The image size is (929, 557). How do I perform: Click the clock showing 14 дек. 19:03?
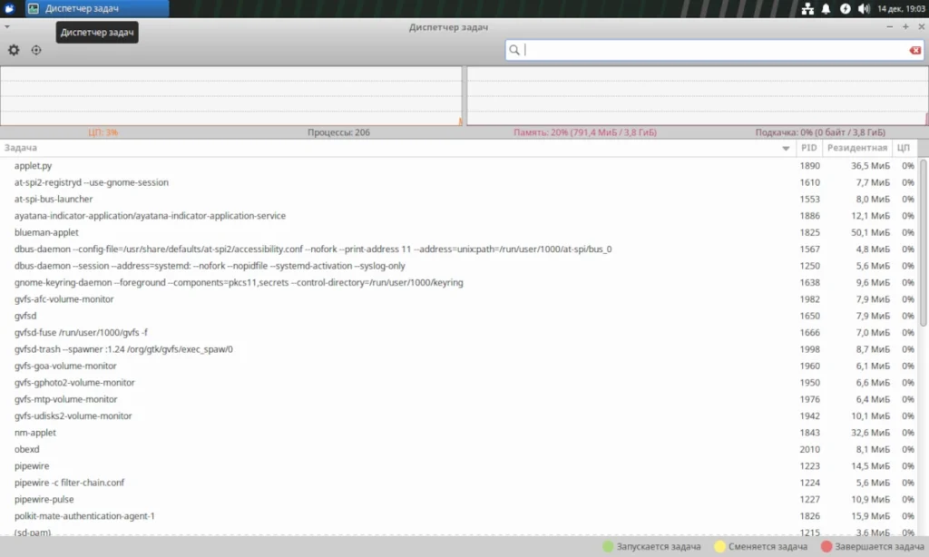(x=901, y=8)
